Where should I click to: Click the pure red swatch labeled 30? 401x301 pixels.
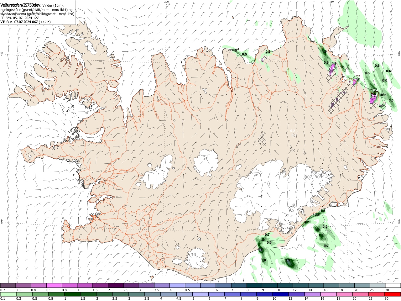393,294
